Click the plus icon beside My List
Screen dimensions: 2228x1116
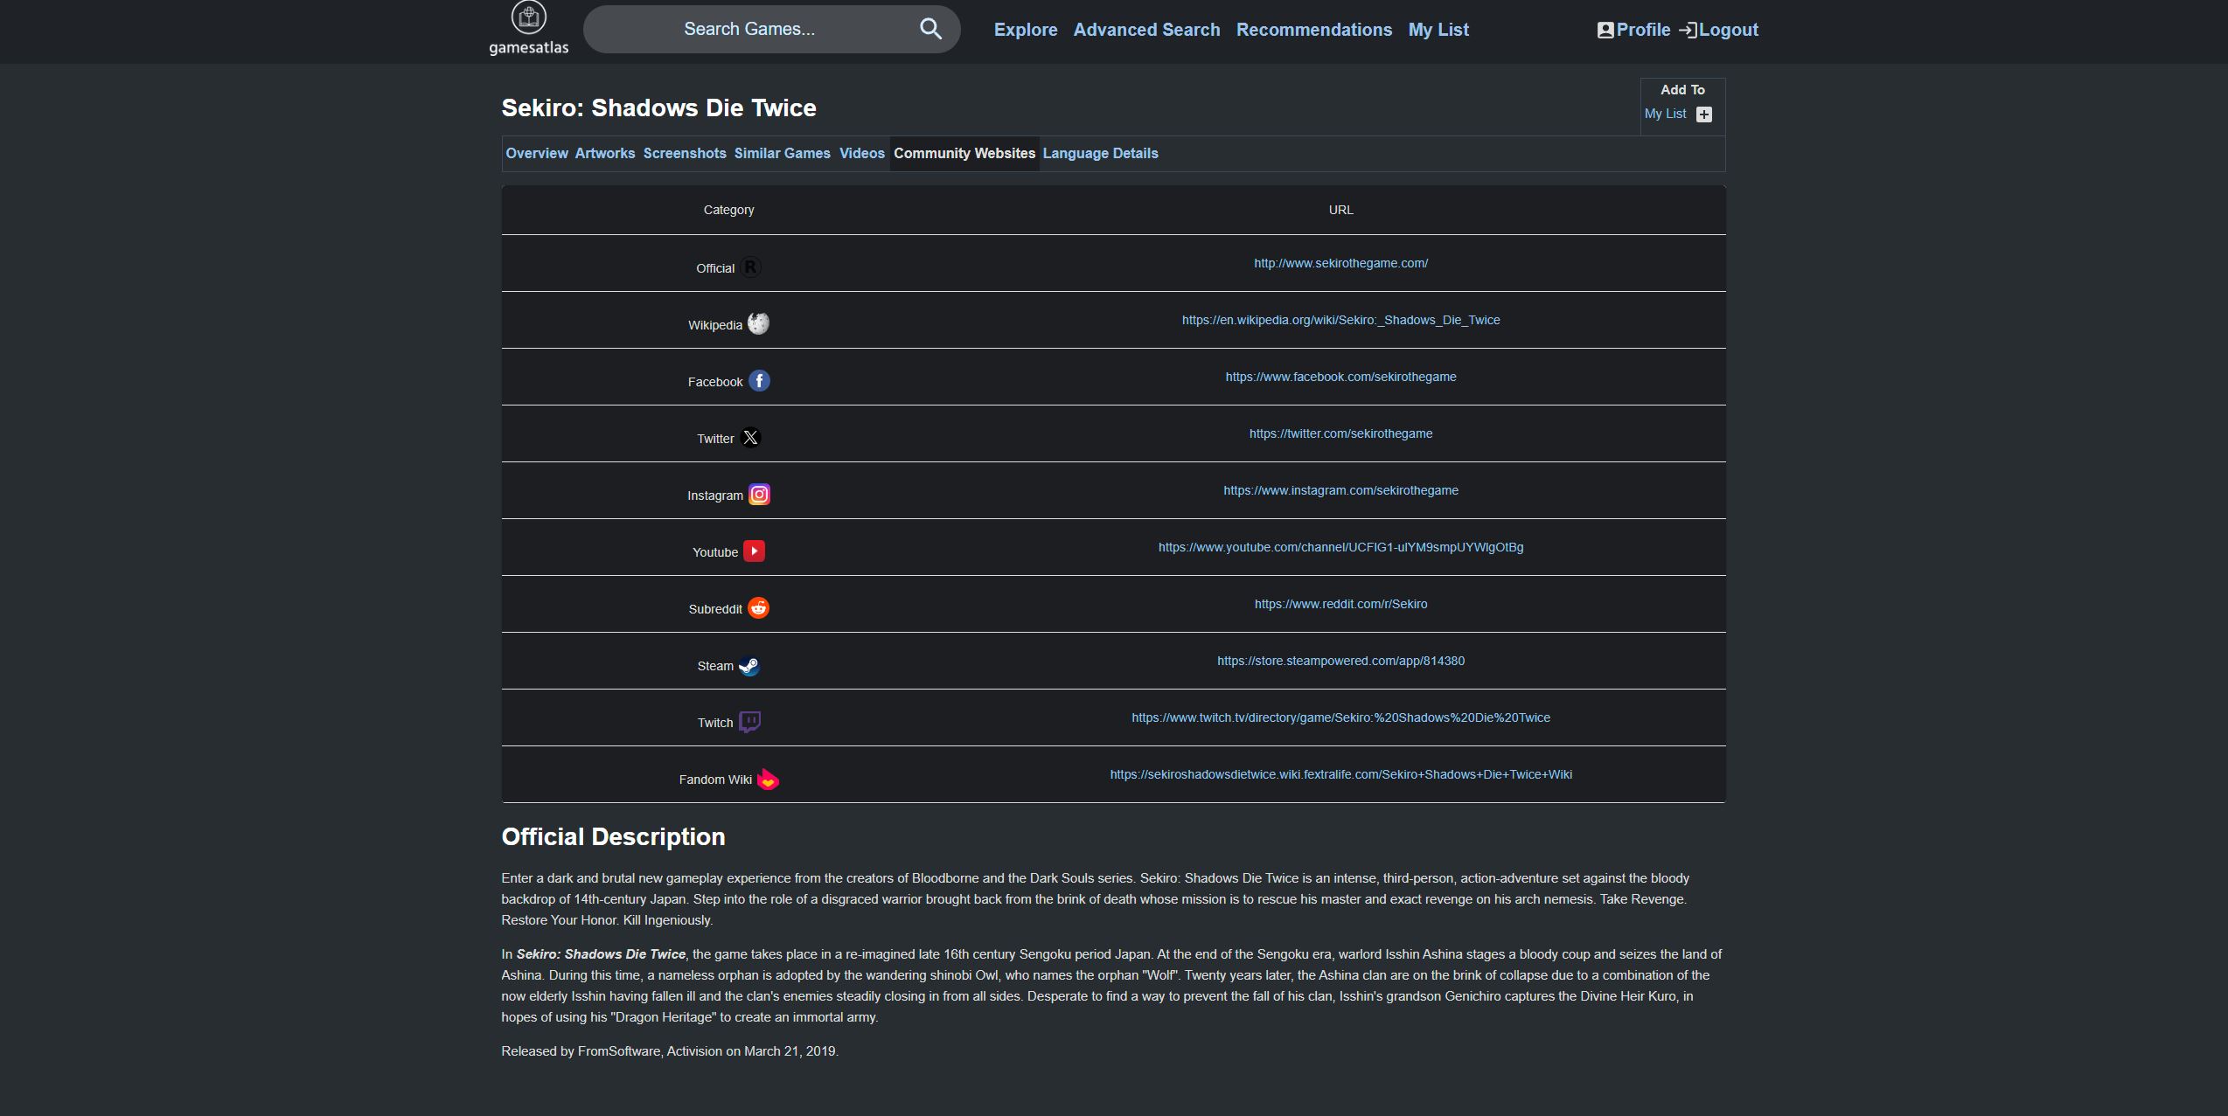[1703, 114]
